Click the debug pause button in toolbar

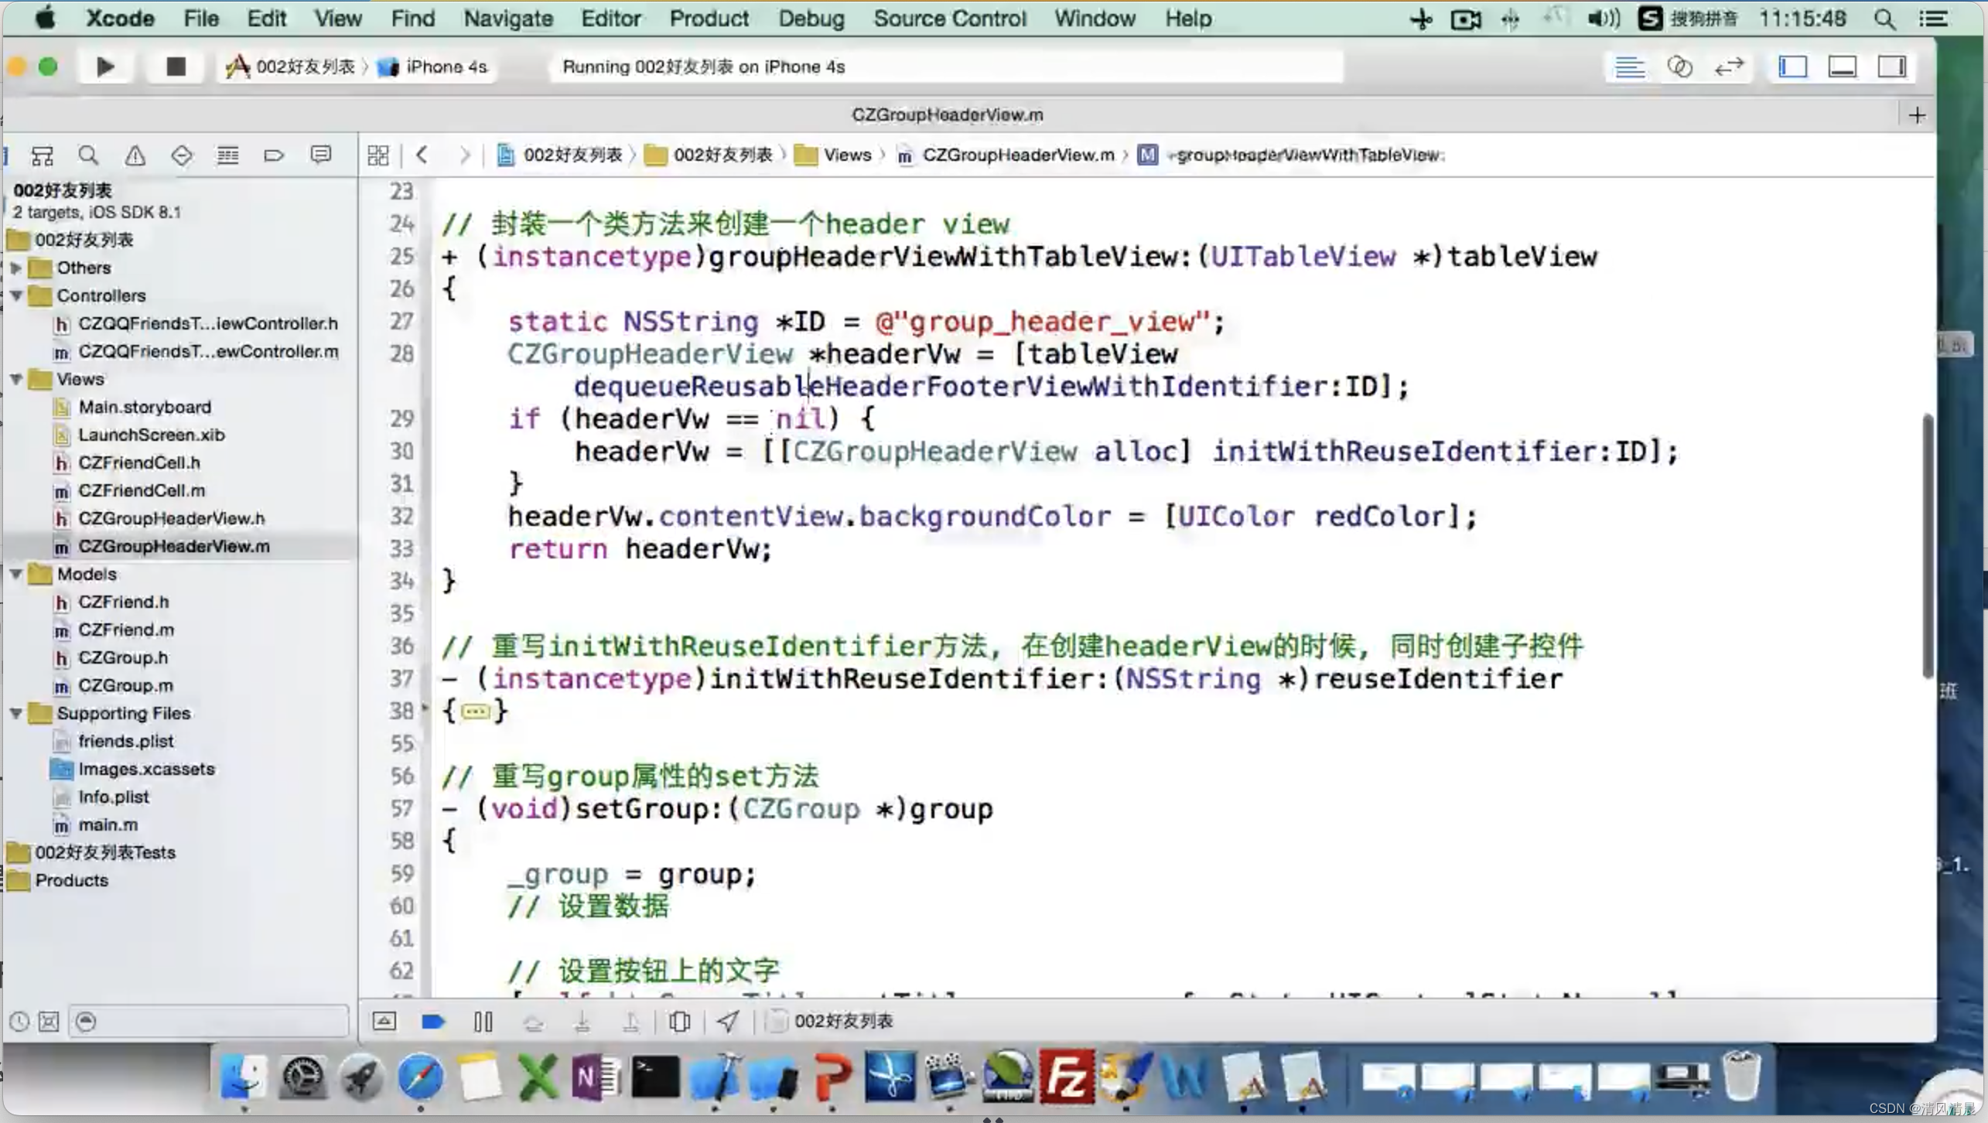(x=483, y=1021)
